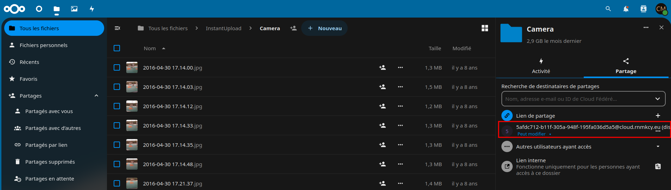Copy the internal link to clipboard
The height and width of the screenshot is (190, 671).
coord(658,166)
